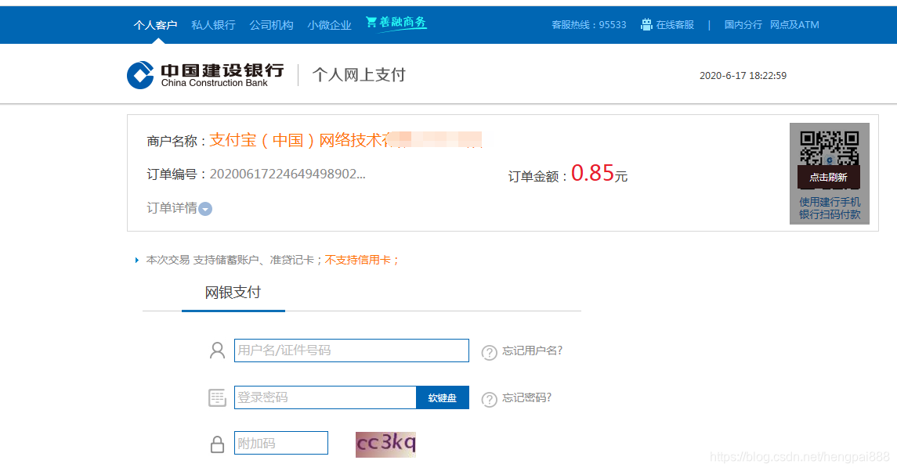This screenshot has height=471, width=897.
Task: Click the 忘记用户名? link
Action: [x=533, y=351]
